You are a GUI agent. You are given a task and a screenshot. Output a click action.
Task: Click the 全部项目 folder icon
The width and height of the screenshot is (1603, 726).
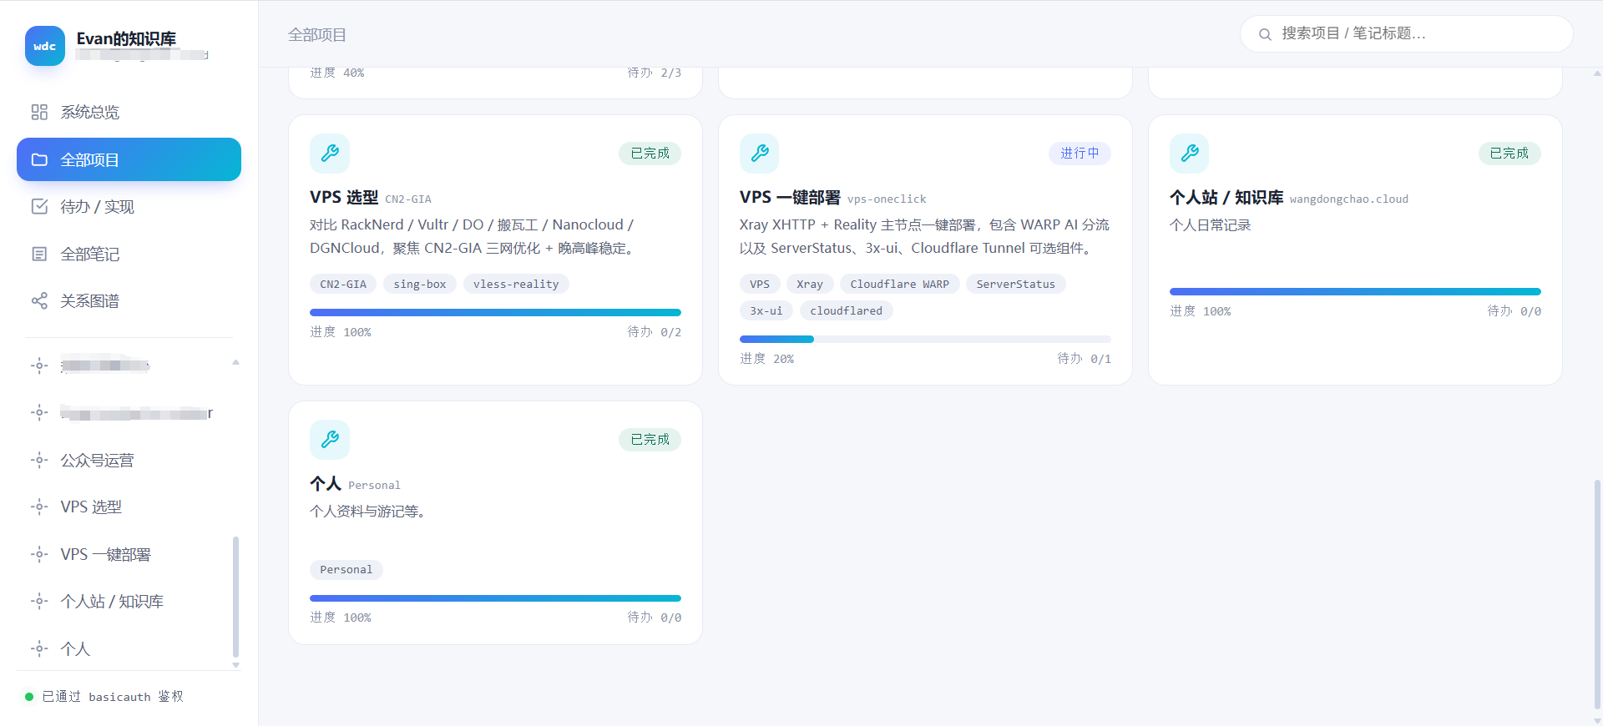click(x=39, y=159)
